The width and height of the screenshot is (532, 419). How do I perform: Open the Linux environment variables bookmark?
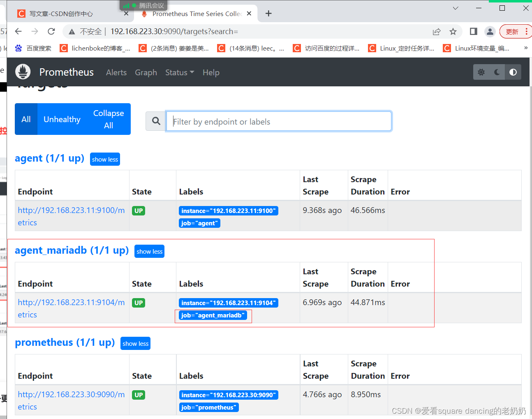(476, 48)
